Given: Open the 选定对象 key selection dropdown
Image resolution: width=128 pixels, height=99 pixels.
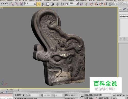Looking at the screenshot, I should tap(103, 95).
